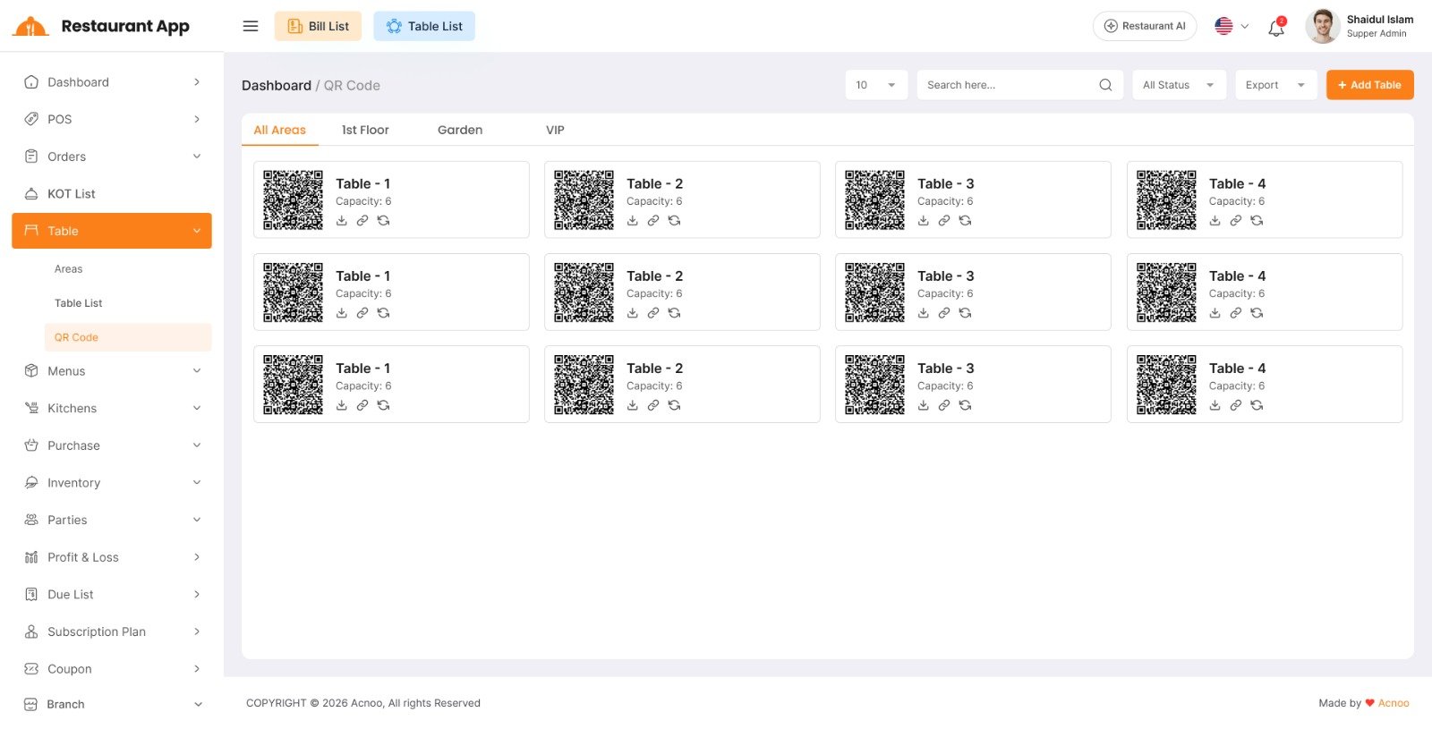Download QR for second-row Table - 3
This screenshot has height=729, width=1432.
point(924,313)
